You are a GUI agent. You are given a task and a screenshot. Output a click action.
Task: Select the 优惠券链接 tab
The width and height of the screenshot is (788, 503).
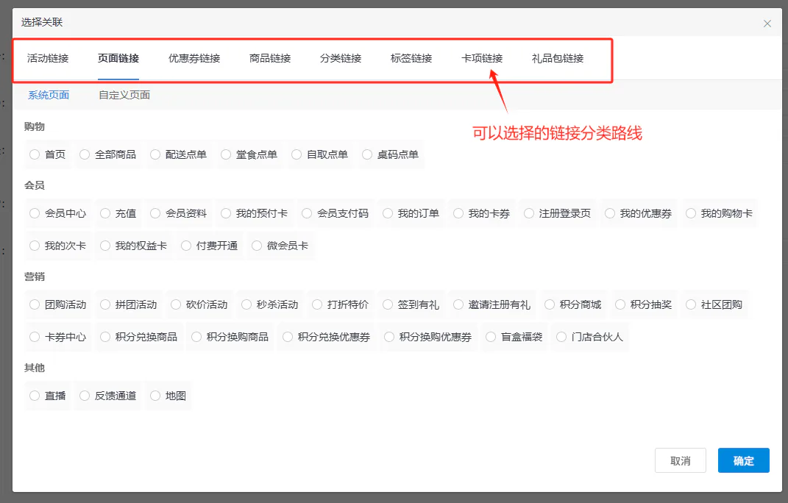point(194,58)
